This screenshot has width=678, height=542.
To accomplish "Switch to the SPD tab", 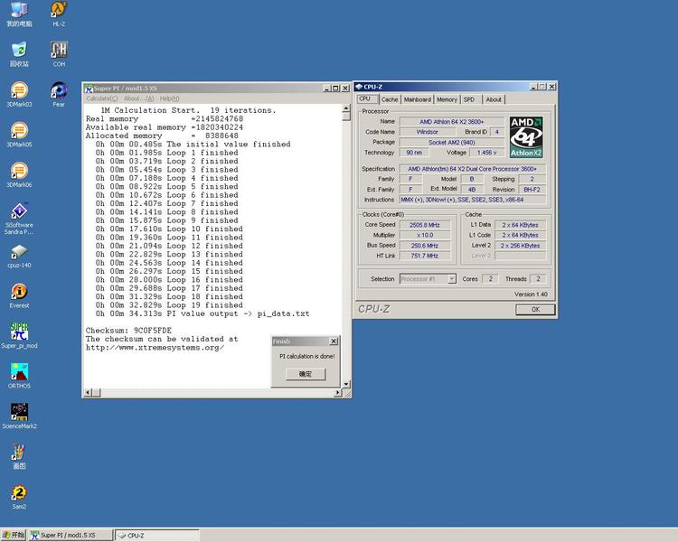I will [x=469, y=99].
